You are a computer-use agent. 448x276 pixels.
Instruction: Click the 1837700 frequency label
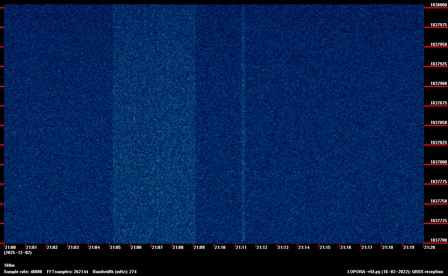point(438,241)
